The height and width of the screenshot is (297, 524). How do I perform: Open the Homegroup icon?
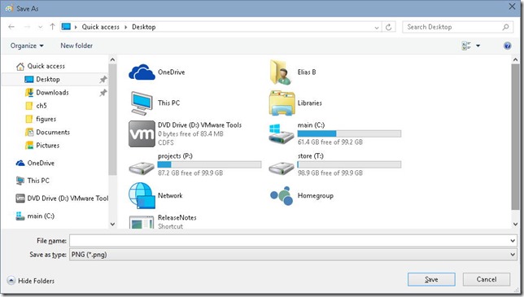pos(282,196)
